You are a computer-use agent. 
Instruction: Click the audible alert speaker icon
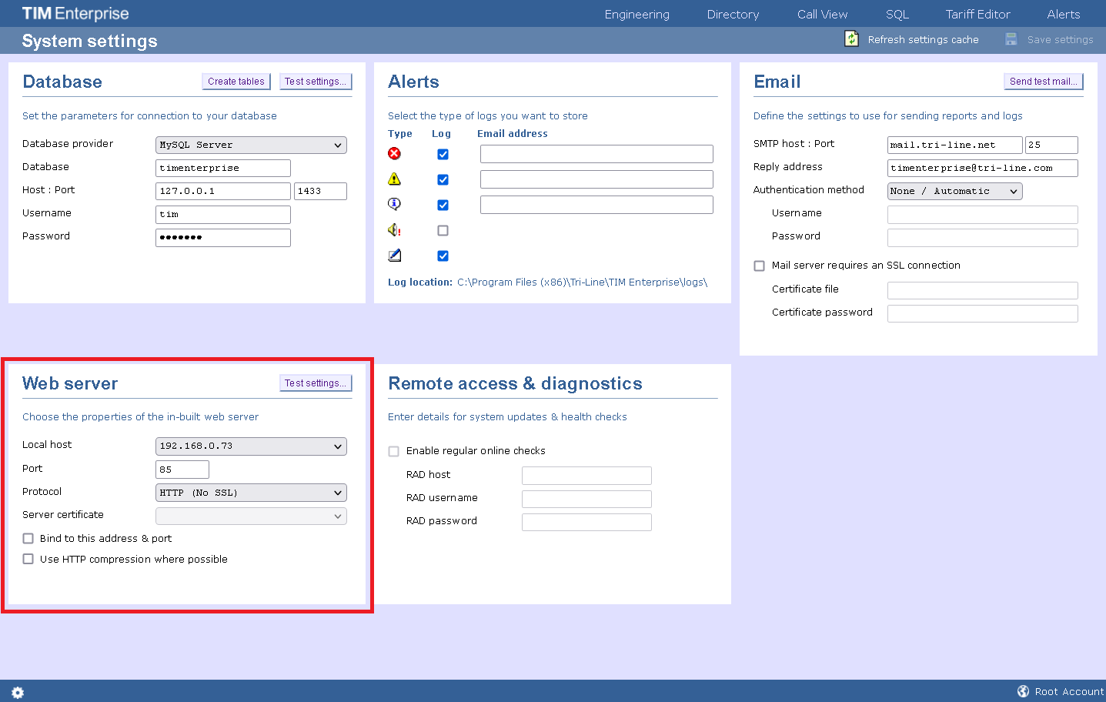(x=394, y=229)
